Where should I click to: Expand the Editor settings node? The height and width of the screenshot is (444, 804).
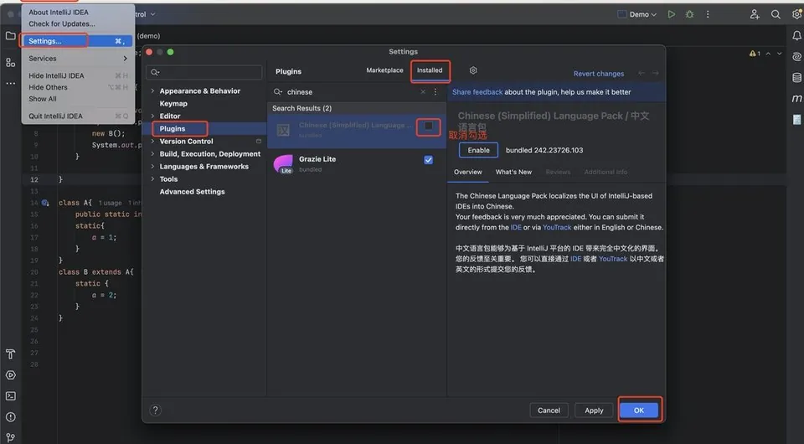point(152,116)
